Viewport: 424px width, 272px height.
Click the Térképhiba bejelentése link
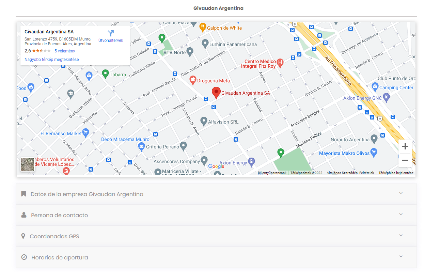(x=396, y=173)
